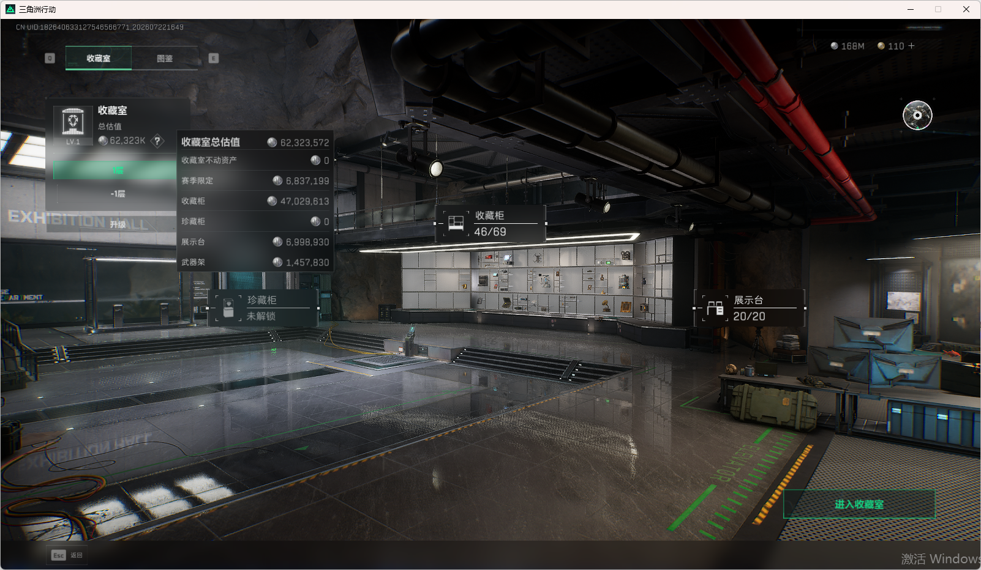This screenshot has width=981, height=570.
Task: Open the valuation help question mark
Action: [157, 141]
